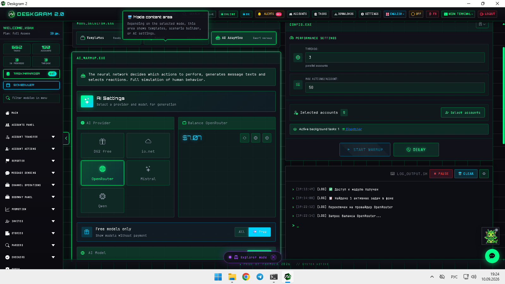Click the Threads input field
This screenshot has height=284, width=505.
click(395, 57)
